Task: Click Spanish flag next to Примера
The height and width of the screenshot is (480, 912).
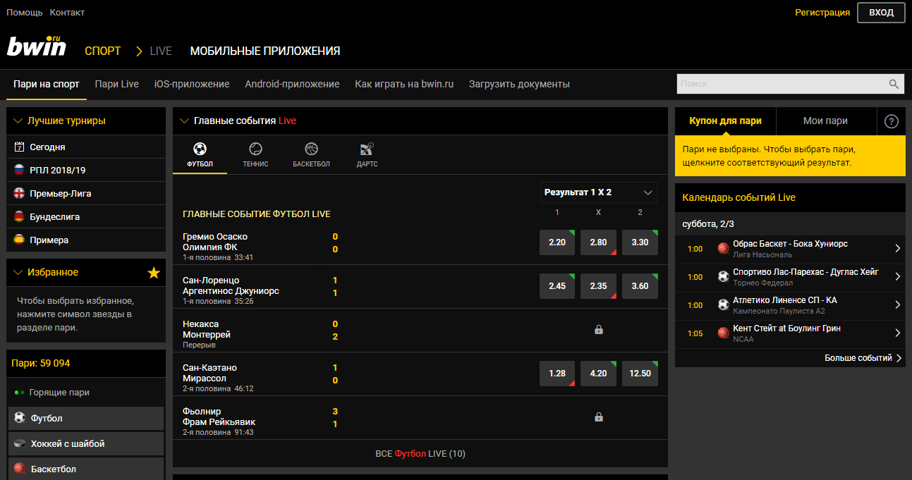Action: pos(19,240)
